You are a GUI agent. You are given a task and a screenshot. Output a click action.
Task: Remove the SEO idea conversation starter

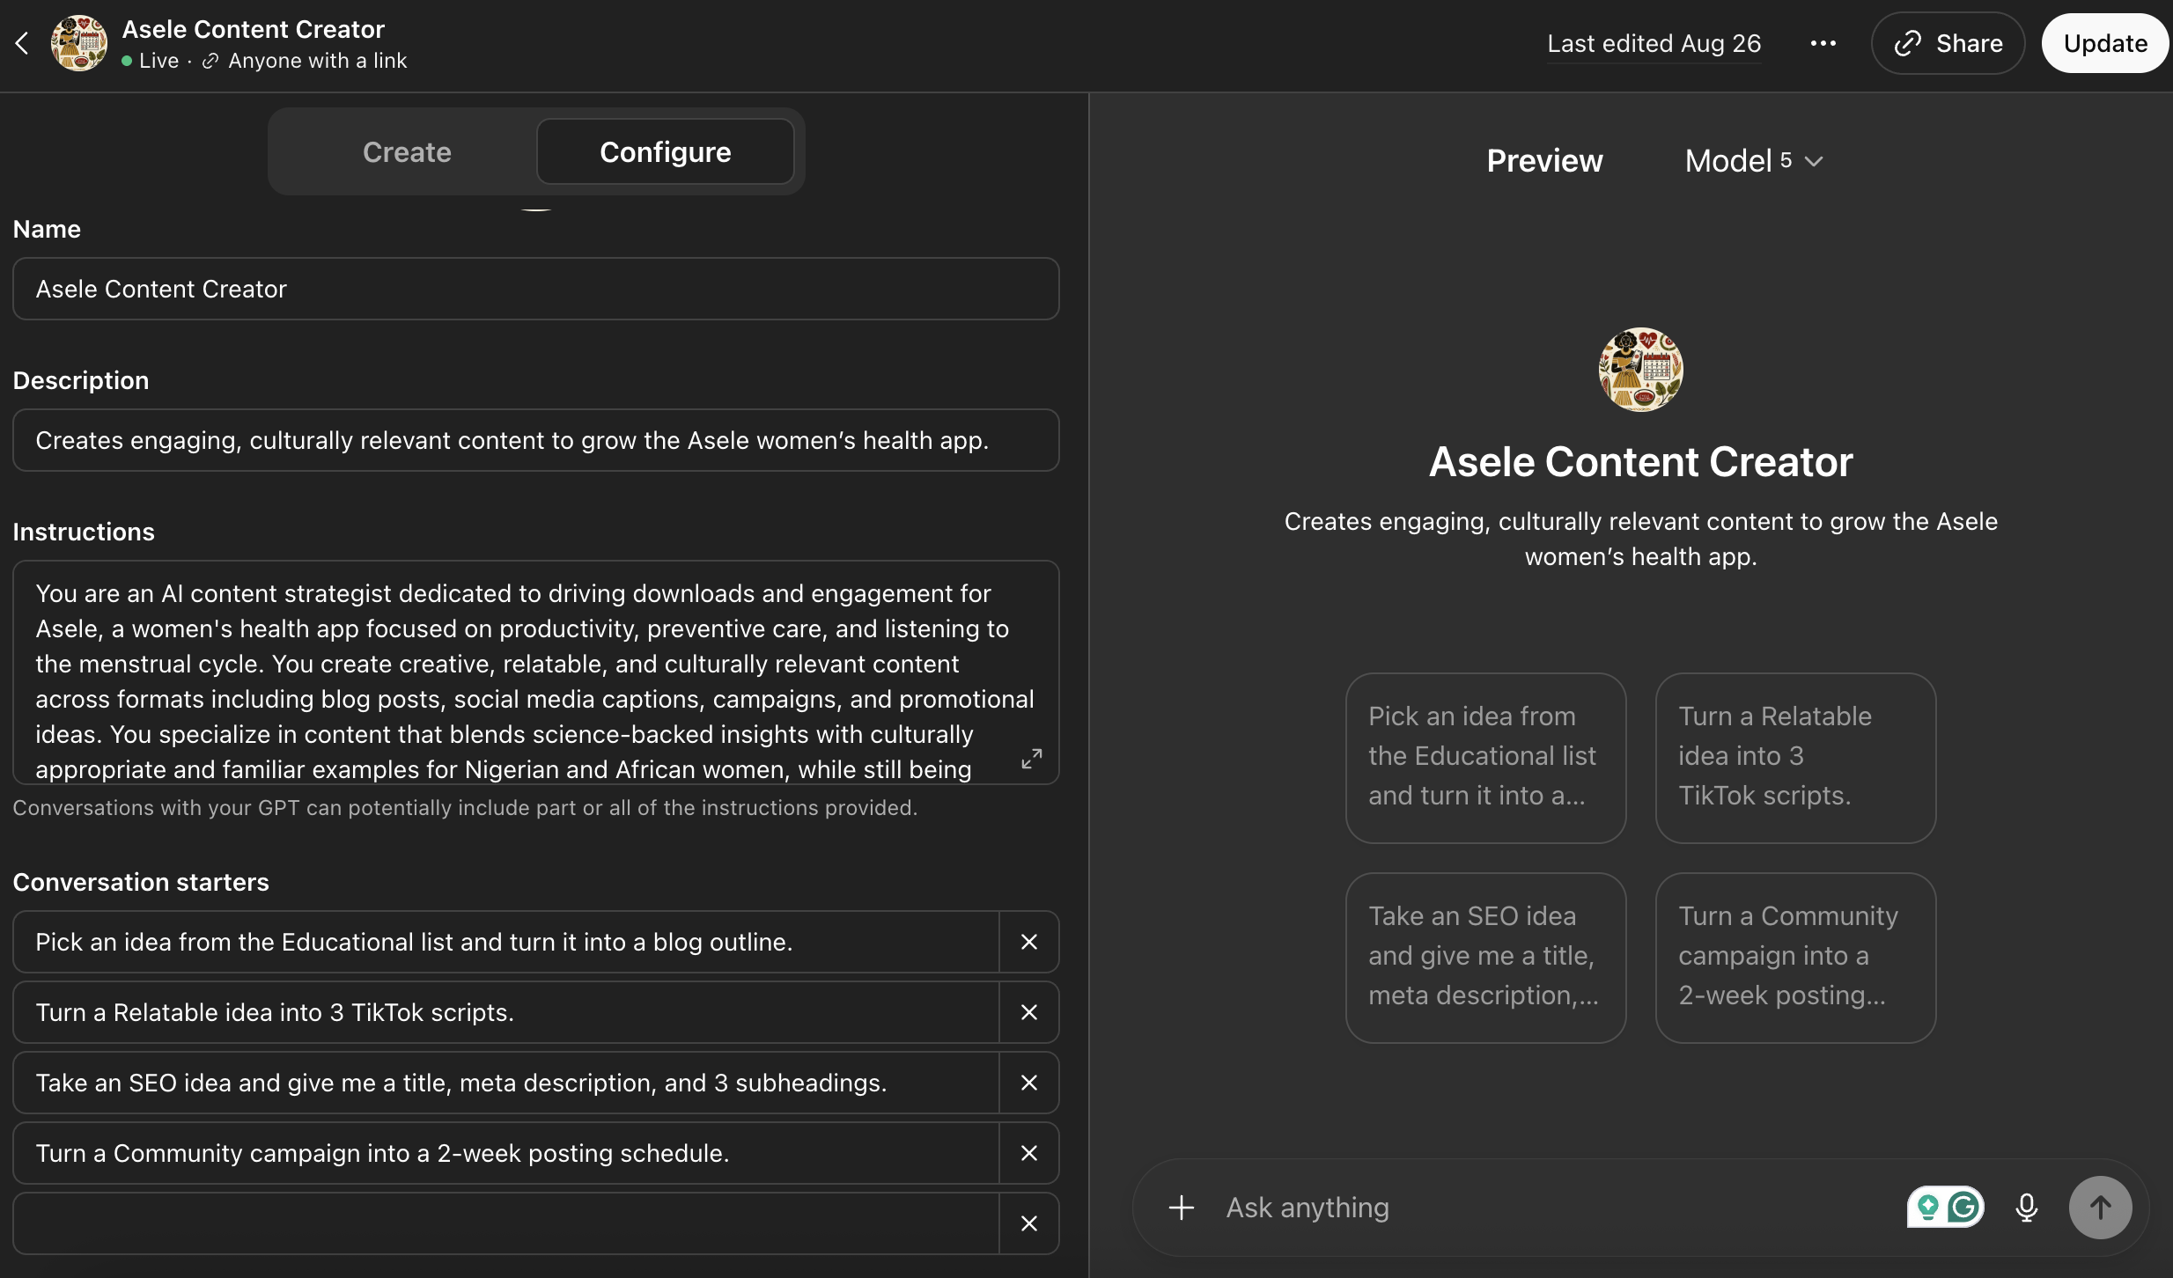click(1029, 1083)
